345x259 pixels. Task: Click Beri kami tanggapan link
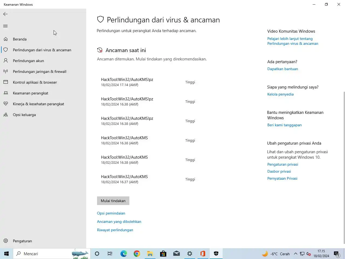pyautogui.click(x=285, y=125)
